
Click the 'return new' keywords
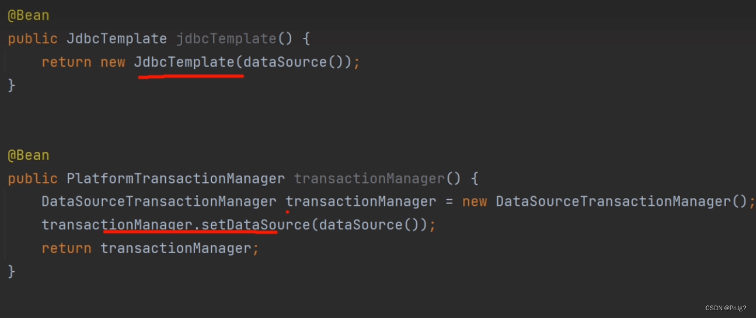coord(83,62)
